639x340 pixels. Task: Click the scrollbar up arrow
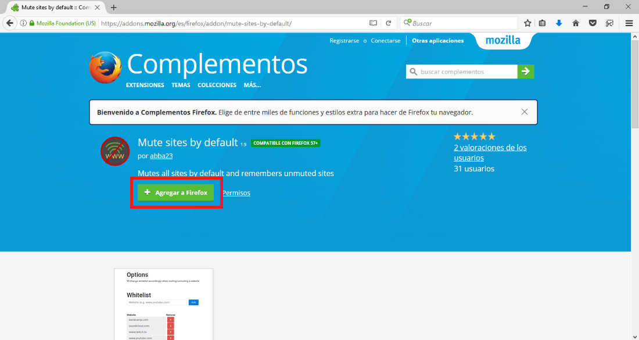(634, 37)
